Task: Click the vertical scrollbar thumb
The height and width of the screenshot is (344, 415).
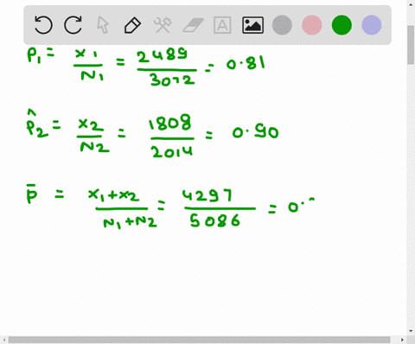Action: (x=411, y=45)
